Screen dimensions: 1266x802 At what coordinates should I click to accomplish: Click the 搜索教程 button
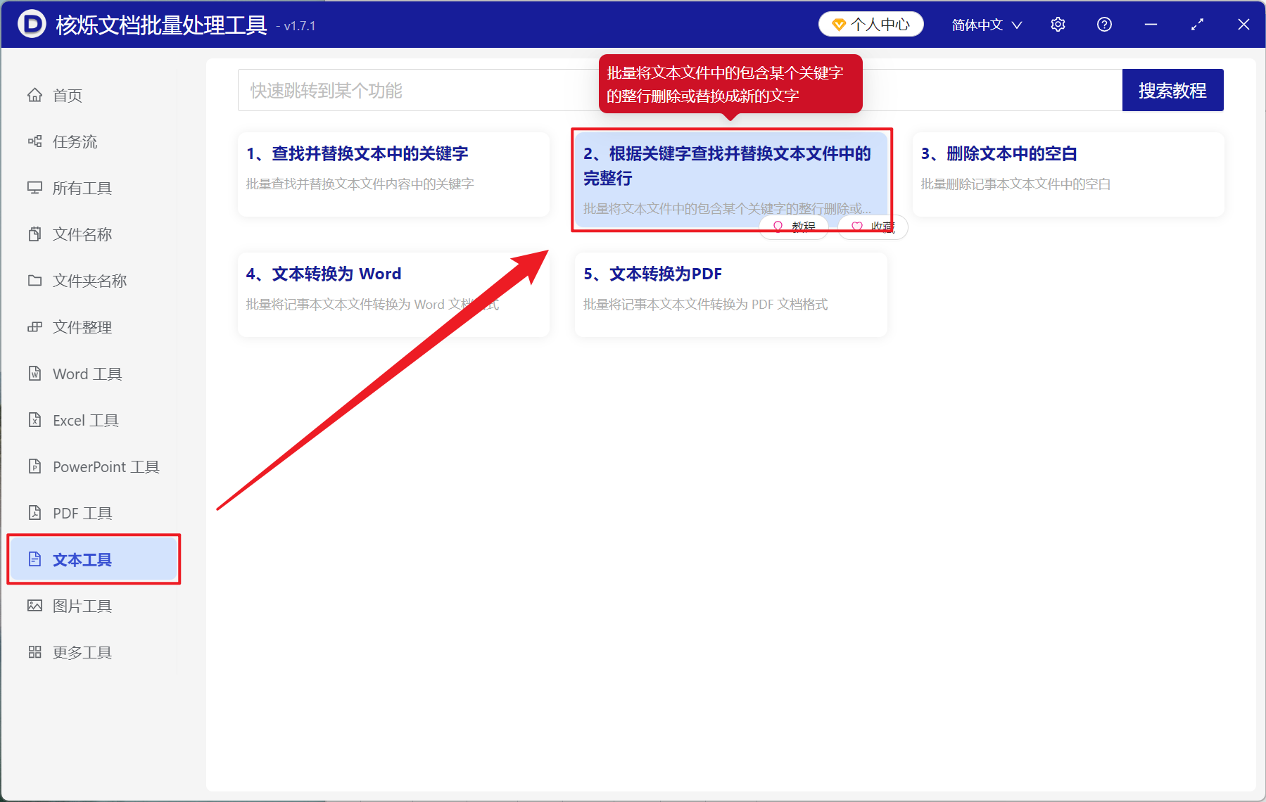1172,90
